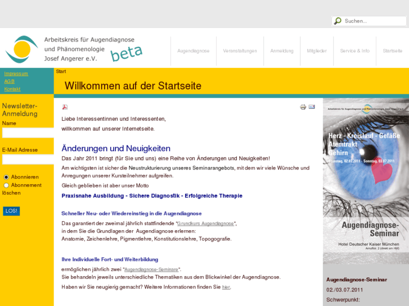
Task: Click the Augendiagnose-Seminar title in sidebar
Action: click(357, 280)
